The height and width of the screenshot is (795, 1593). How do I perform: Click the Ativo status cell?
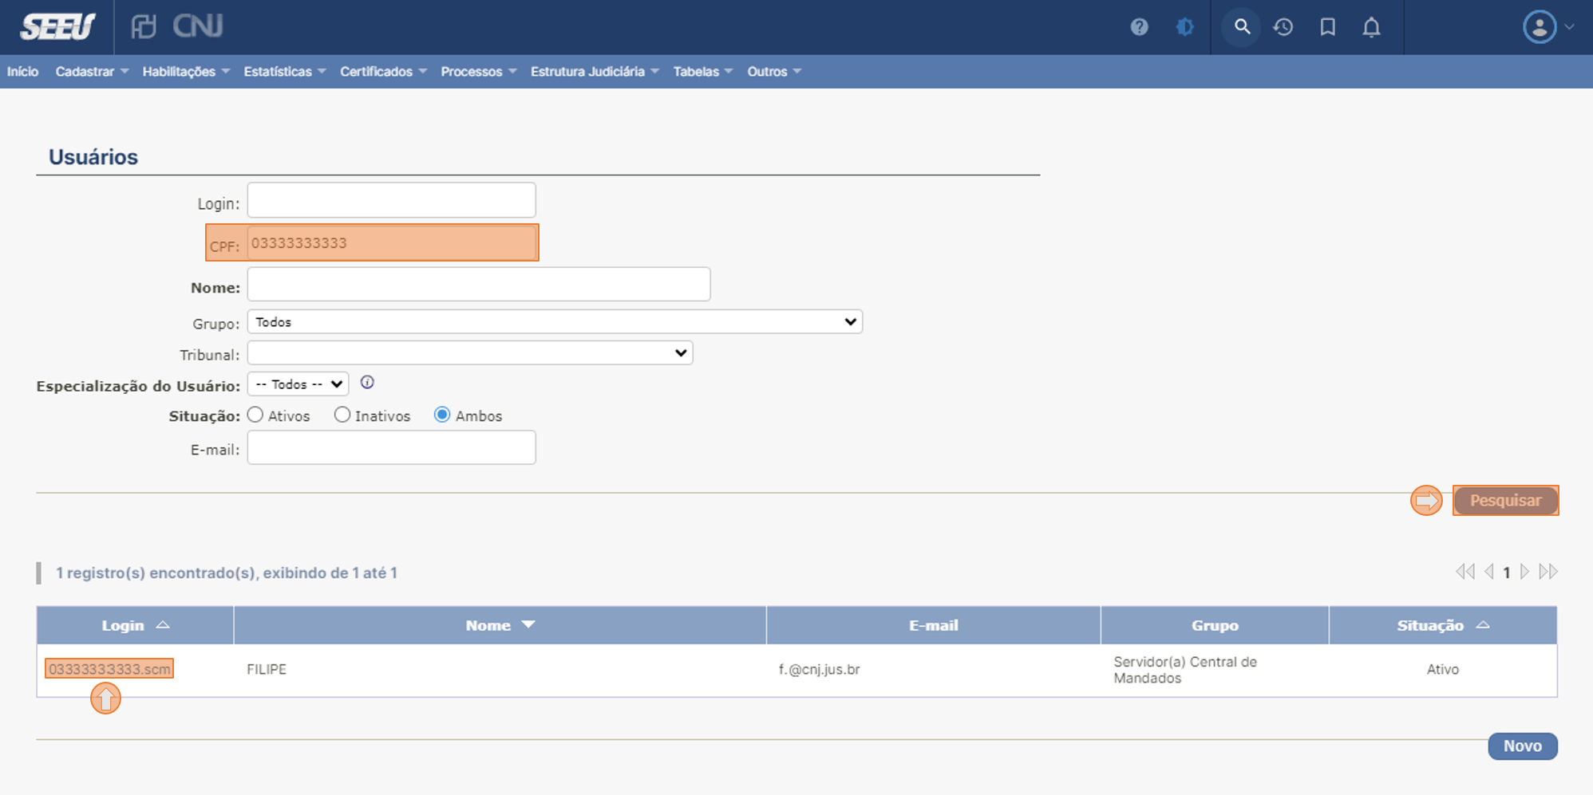pyautogui.click(x=1442, y=669)
